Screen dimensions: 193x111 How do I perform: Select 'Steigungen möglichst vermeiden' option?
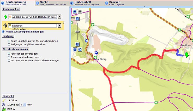tap(9, 44)
